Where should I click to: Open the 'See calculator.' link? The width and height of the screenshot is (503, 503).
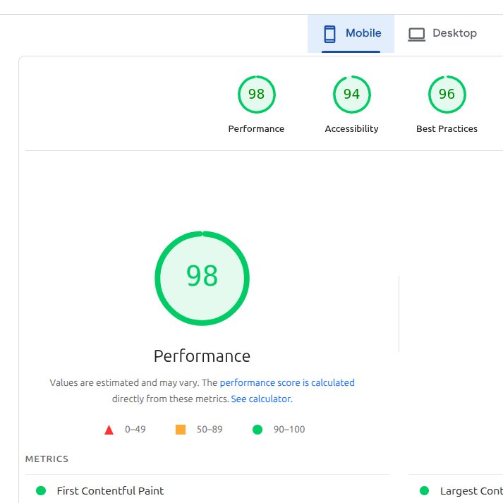pyautogui.click(x=262, y=399)
